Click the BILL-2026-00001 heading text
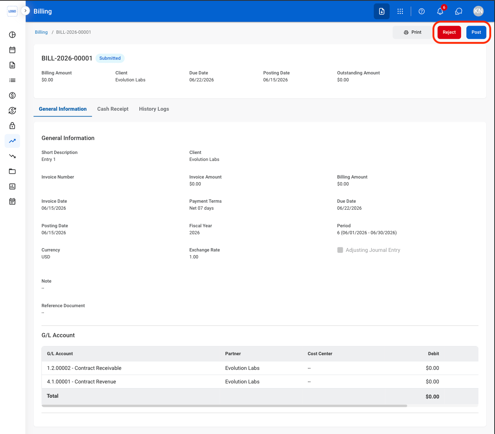The image size is (495, 434). click(67, 58)
